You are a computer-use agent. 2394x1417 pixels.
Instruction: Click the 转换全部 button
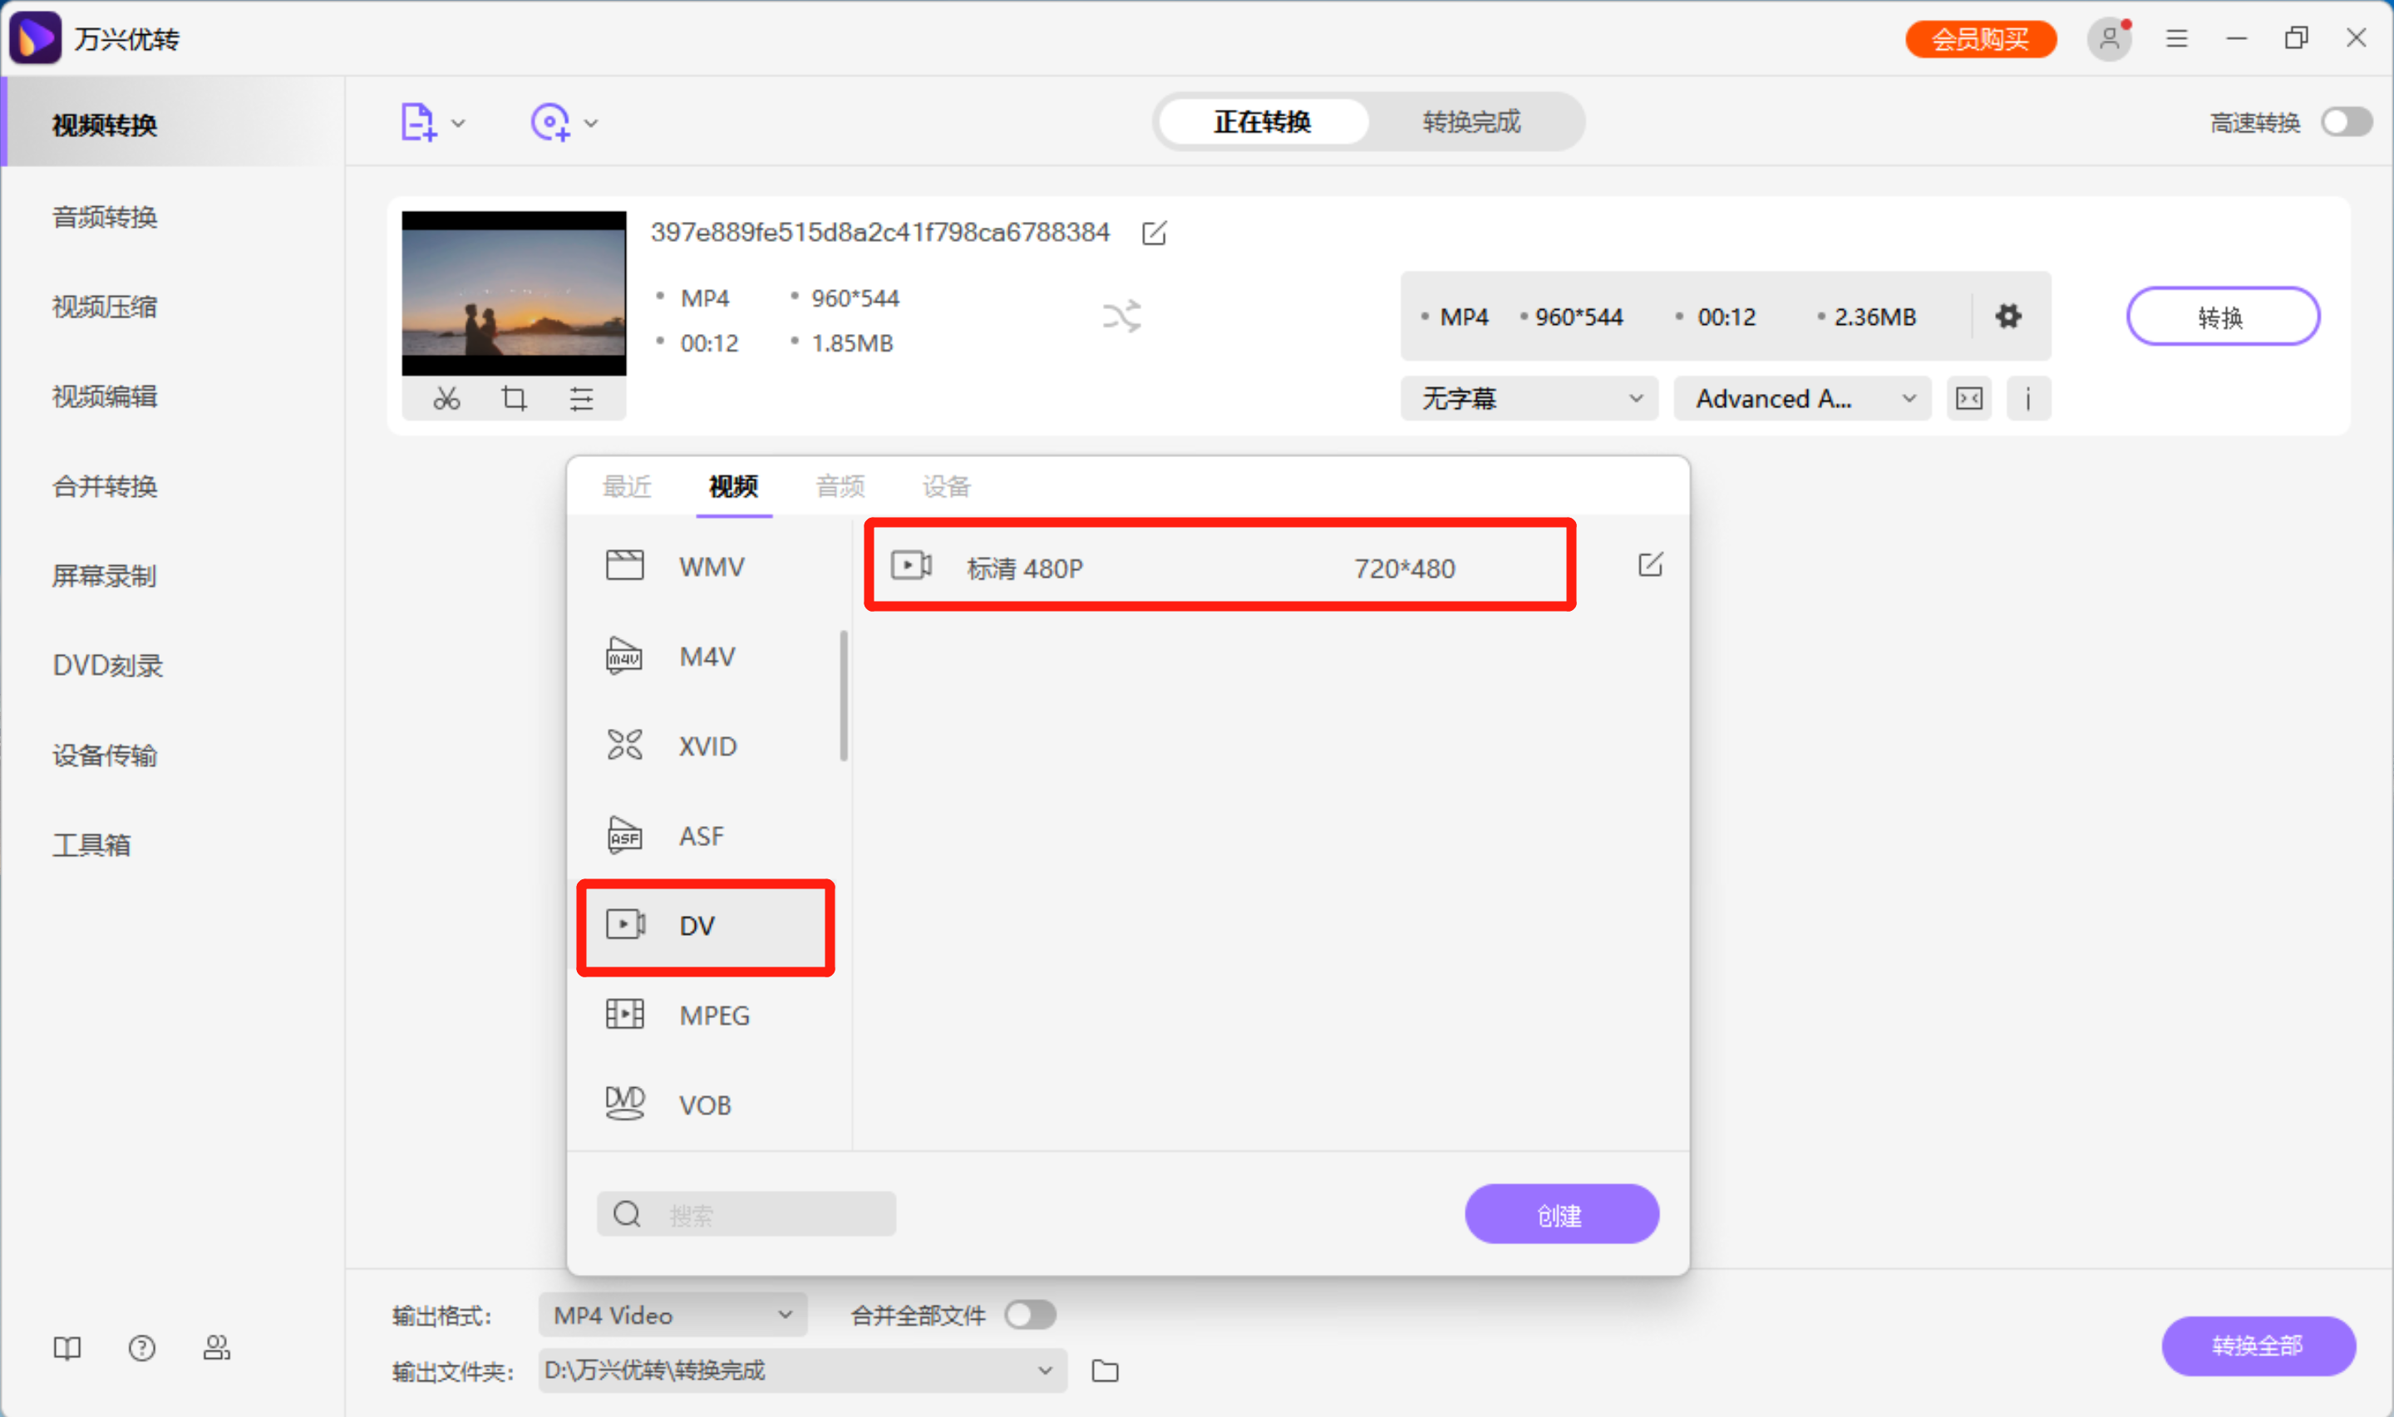pyautogui.click(x=2257, y=1346)
